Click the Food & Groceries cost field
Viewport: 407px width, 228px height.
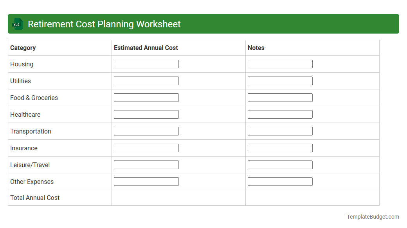(x=146, y=97)
